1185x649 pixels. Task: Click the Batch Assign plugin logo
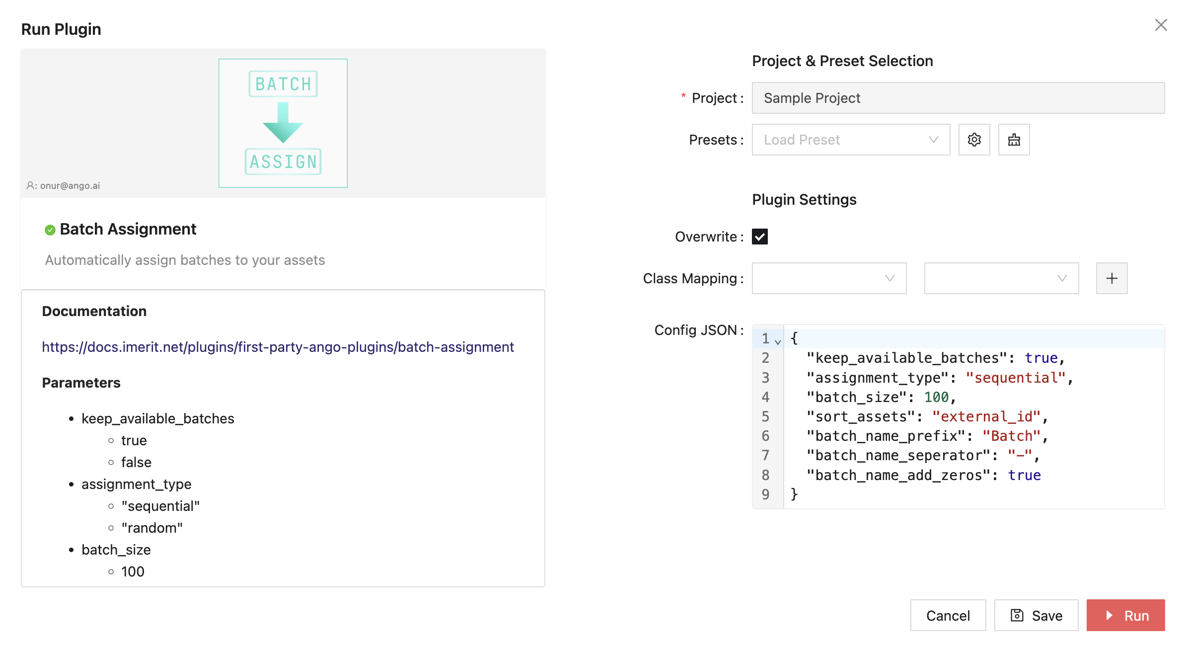(x=283, y=123)
